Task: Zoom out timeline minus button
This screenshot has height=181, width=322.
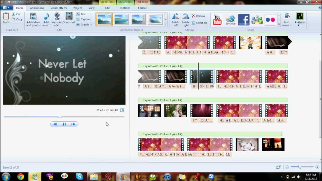Action: tap(287, 167)
